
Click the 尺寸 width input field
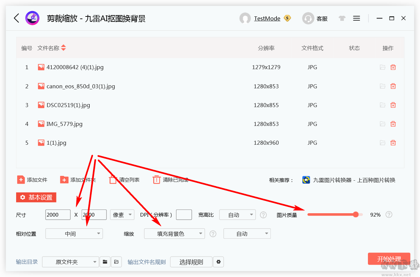tap(58, 215)
